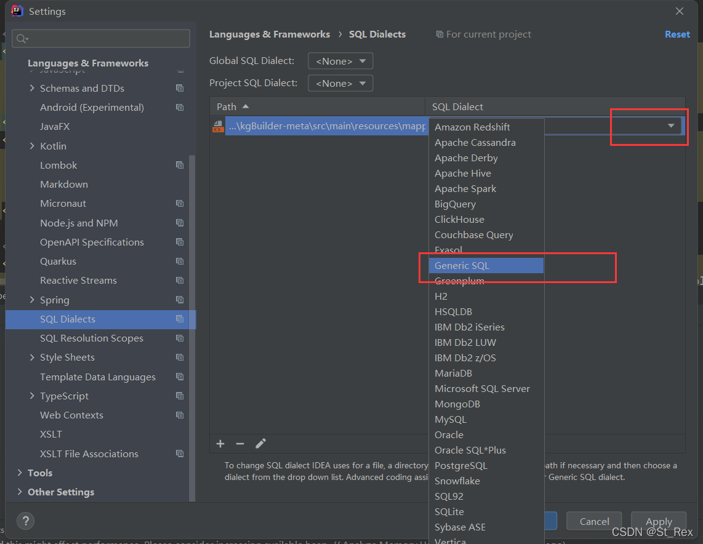This screenshot has height=544, width=703.
Task: Choose MariaDB from the dialect list
Action: (x=486, y=374)
